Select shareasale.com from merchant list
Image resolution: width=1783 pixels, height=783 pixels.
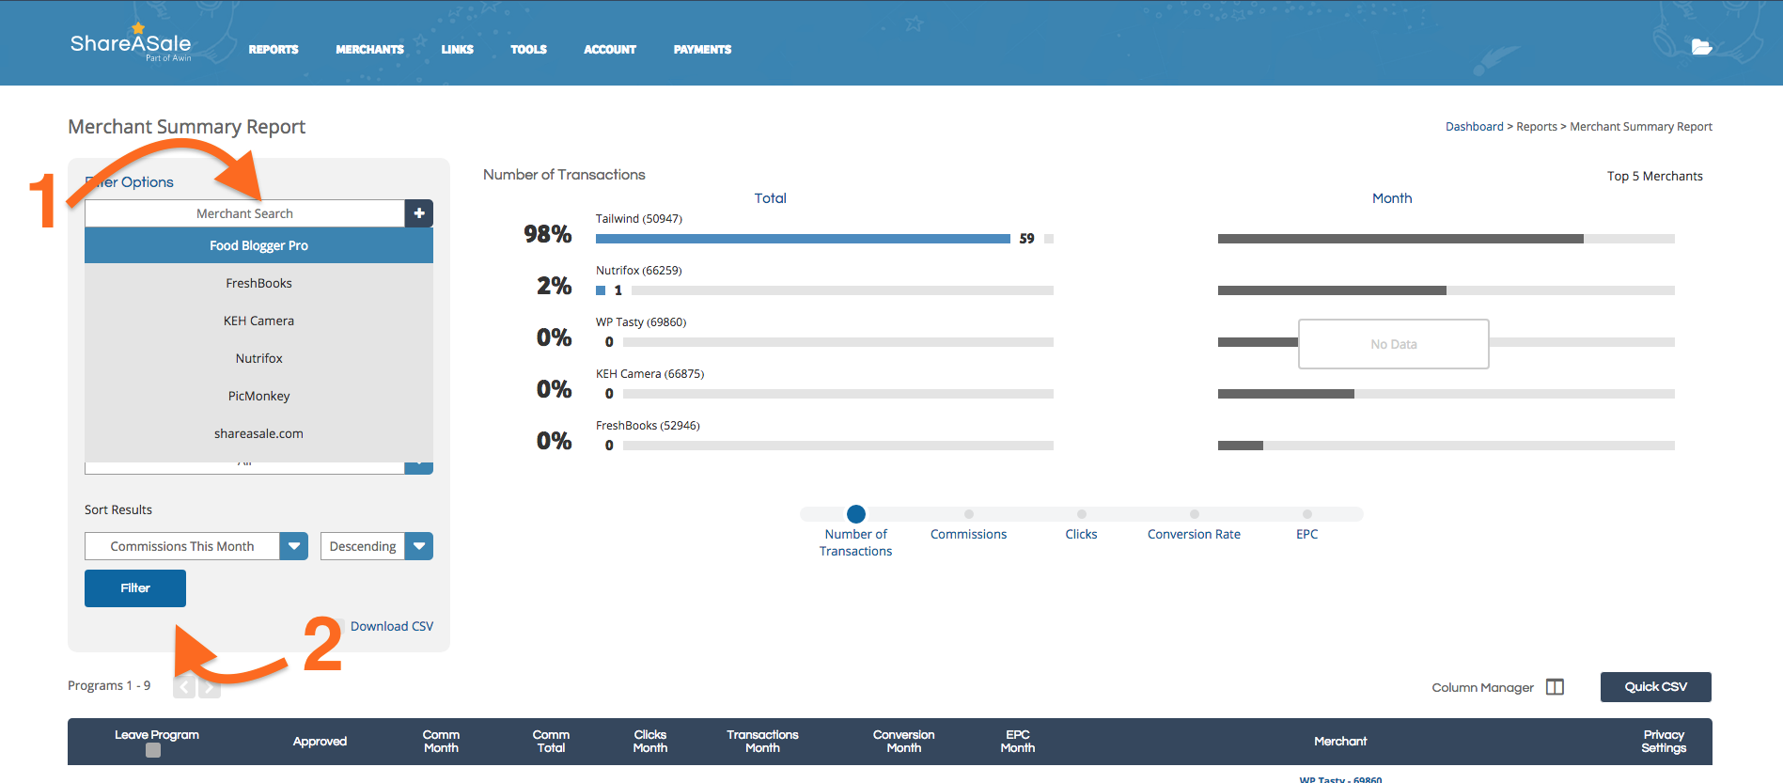(x=258, y=433)
